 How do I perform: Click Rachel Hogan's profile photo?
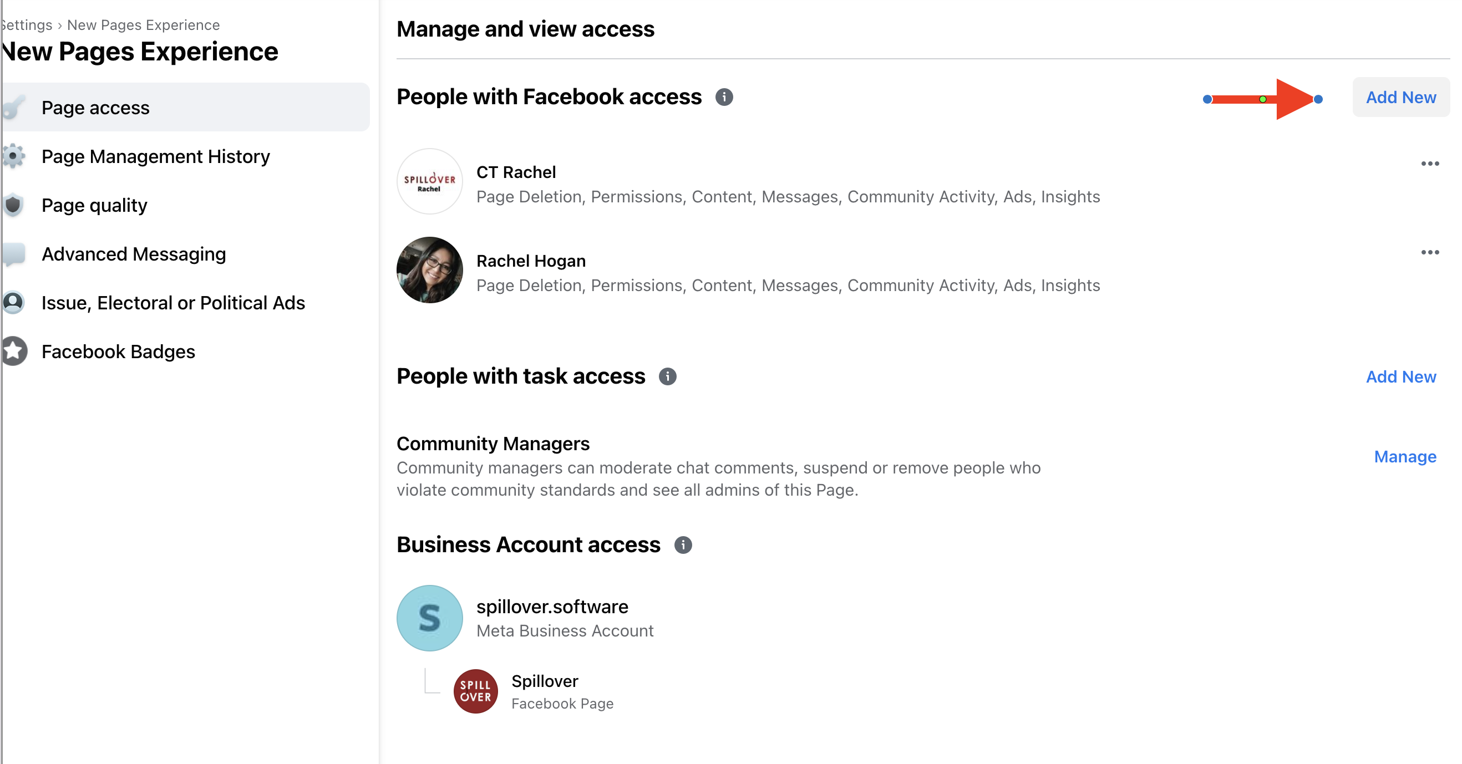click(430, 270)
